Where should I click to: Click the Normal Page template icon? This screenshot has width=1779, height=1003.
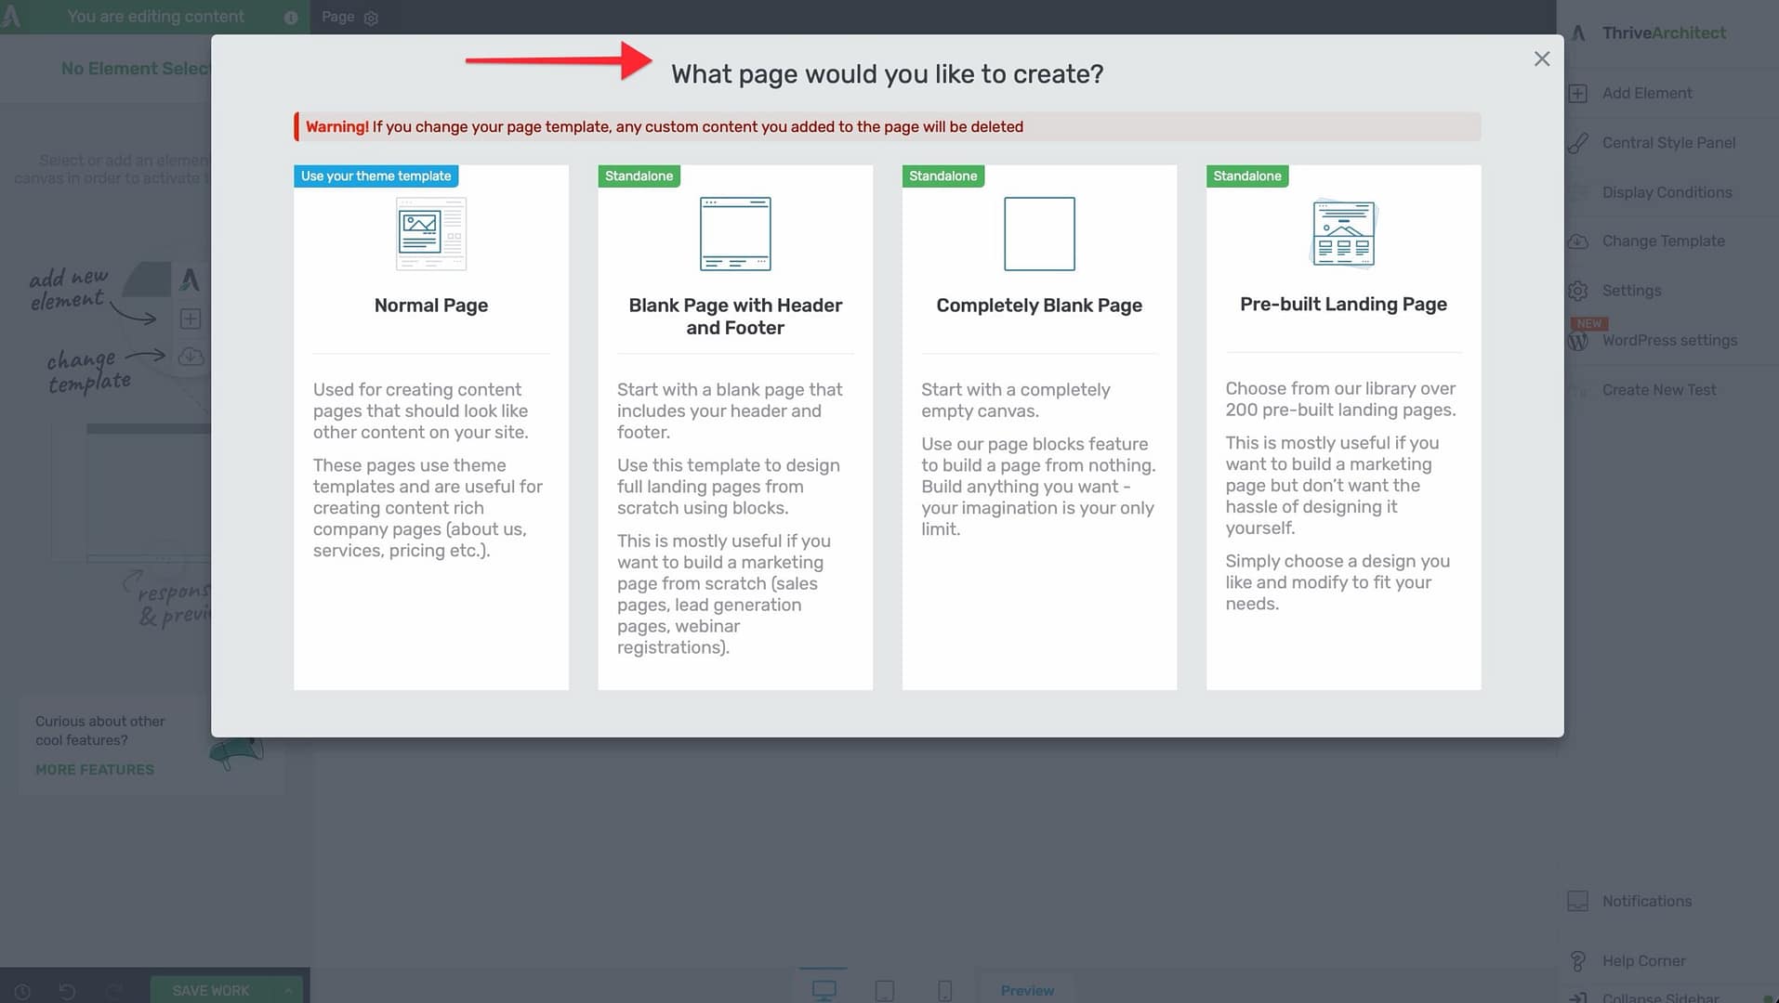[x=430, y=234]
